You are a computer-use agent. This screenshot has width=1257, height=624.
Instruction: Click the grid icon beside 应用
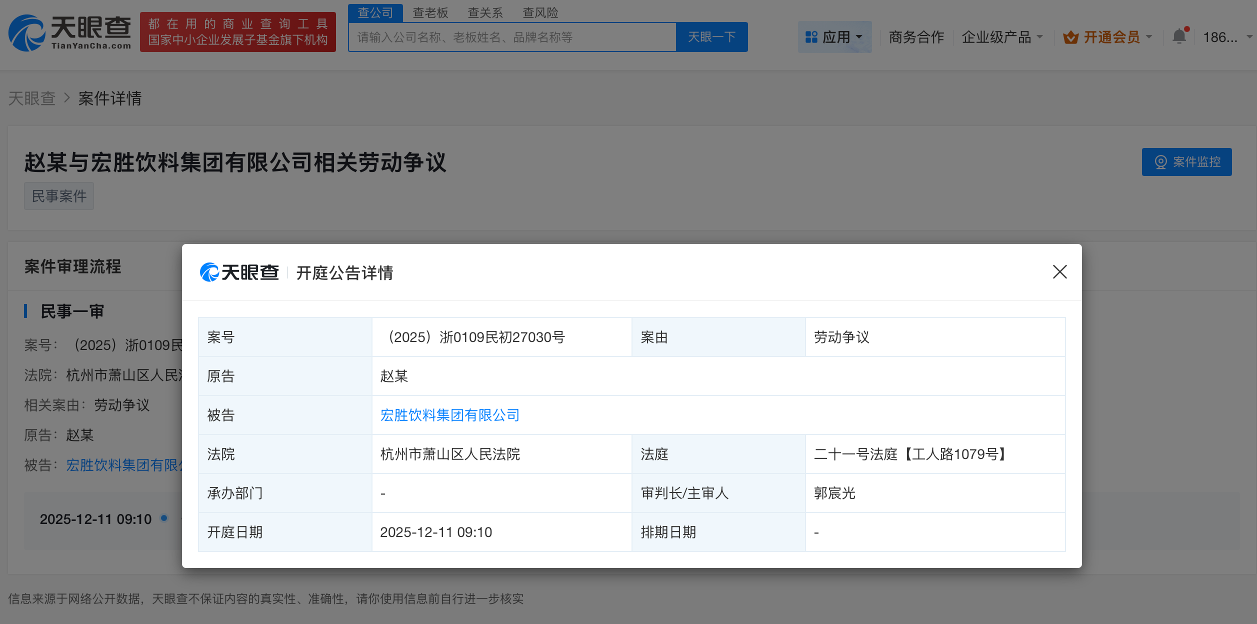tap(811, 36)
